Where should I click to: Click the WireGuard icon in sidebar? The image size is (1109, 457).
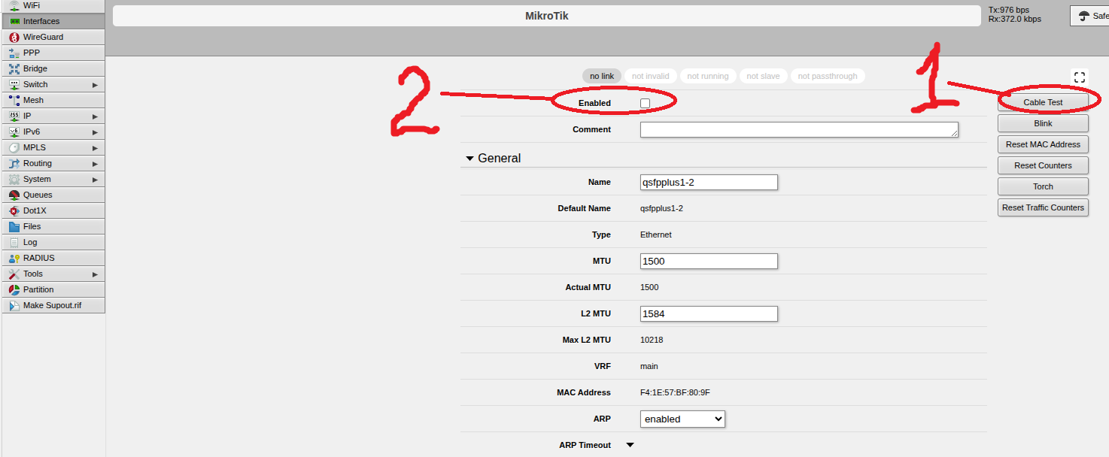[14, 37]
